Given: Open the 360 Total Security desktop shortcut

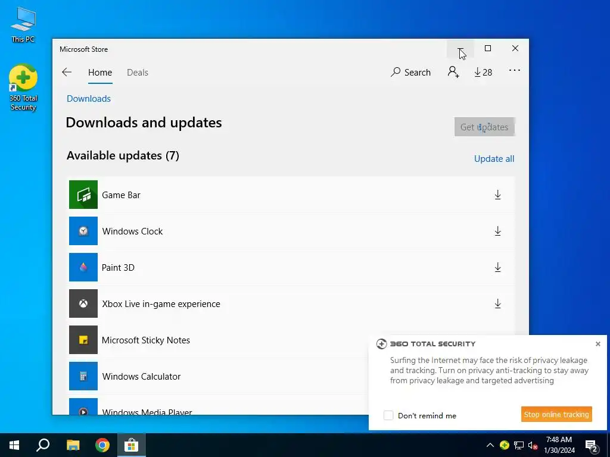Looking at the screenshot, I should click(x=23, y=88).
